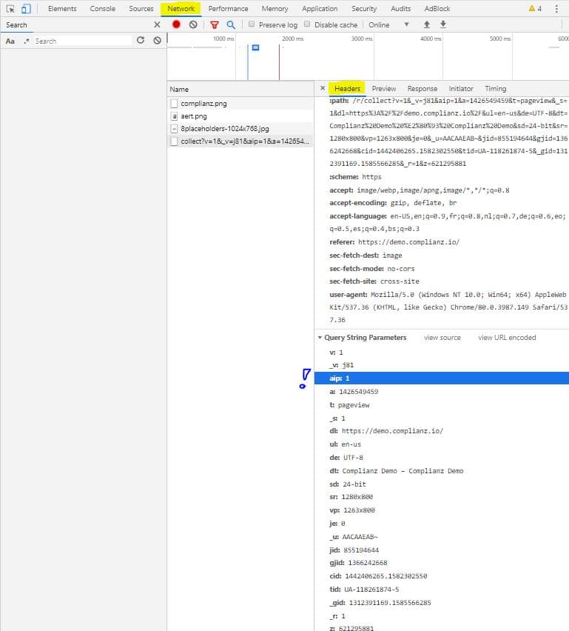Open the DevTools more options menu
Viewport: 569px width, 631px height.
point(555,9)
